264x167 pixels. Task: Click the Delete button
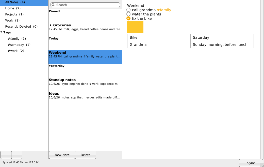(x=86, y=155)
